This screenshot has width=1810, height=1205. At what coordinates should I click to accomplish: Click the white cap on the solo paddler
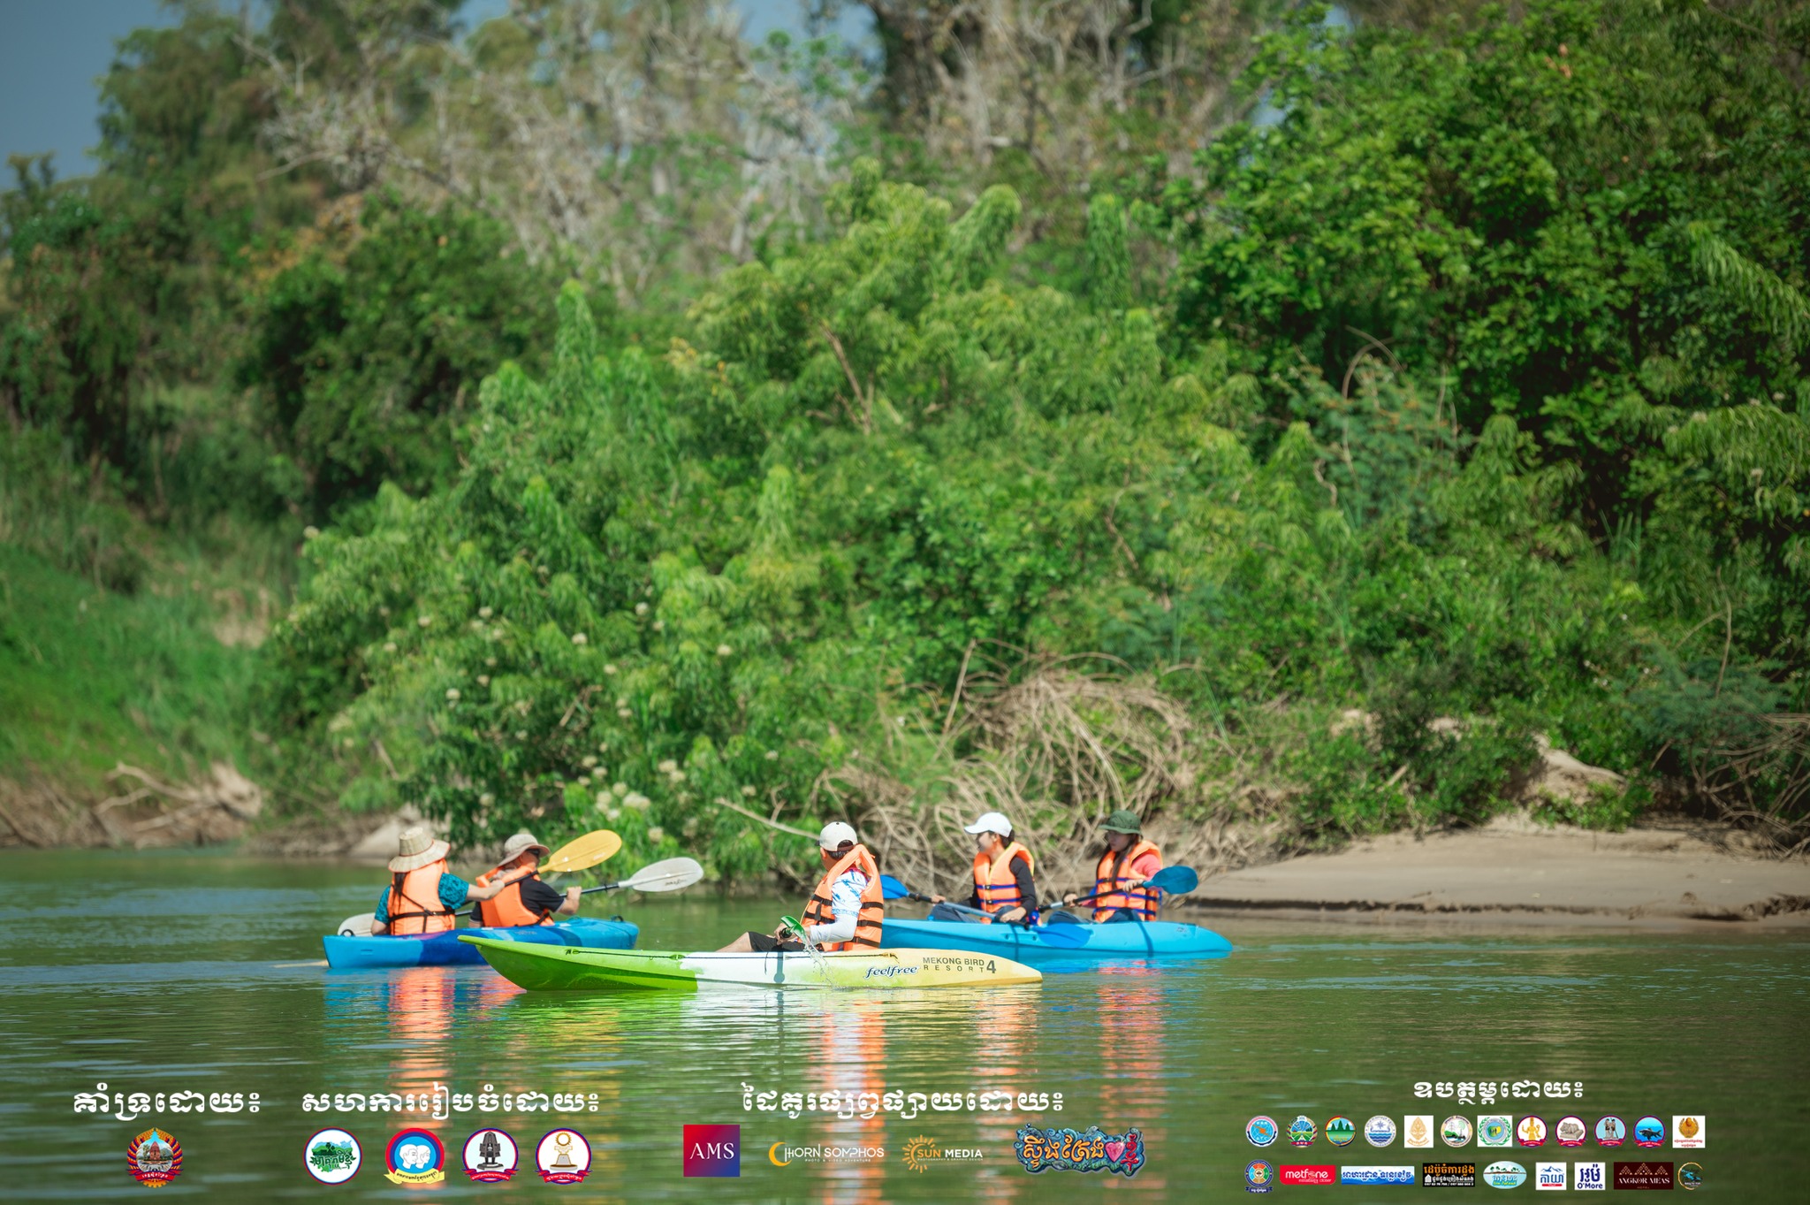click(837, 834)
